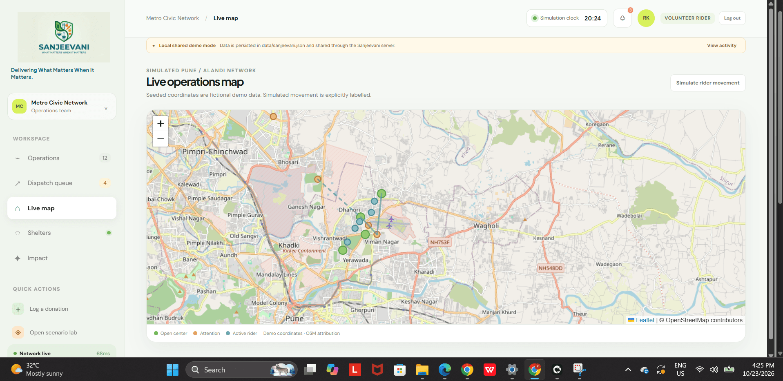Click the Simulate rider movement button
This screenshot has width=783, height=381.
pyautogui.click(x=708, y=83)
